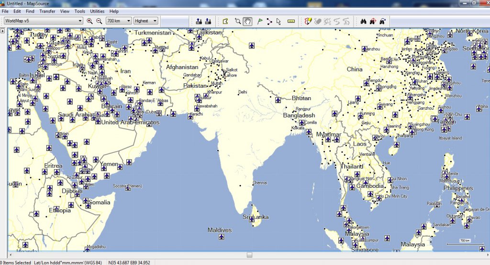The height and width of the screenshot is (265, 490).
Task: Open the Transfer menu
Action: [x=47, y=11]
